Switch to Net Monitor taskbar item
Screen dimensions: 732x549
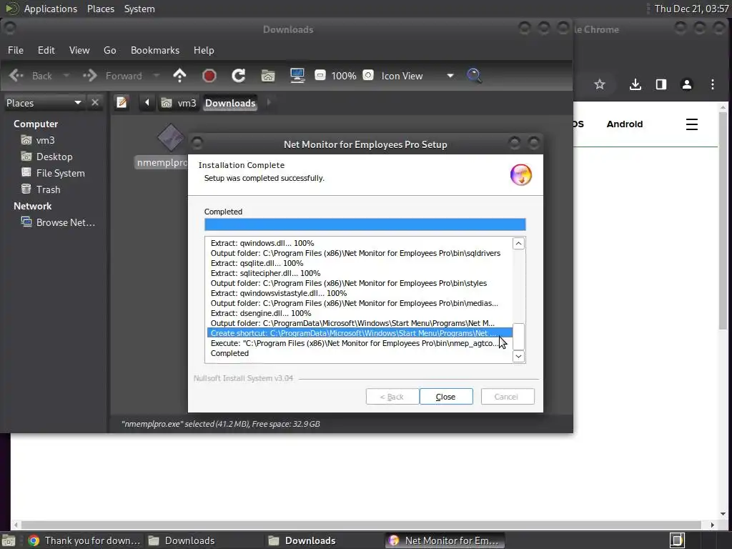coord(445,540)
